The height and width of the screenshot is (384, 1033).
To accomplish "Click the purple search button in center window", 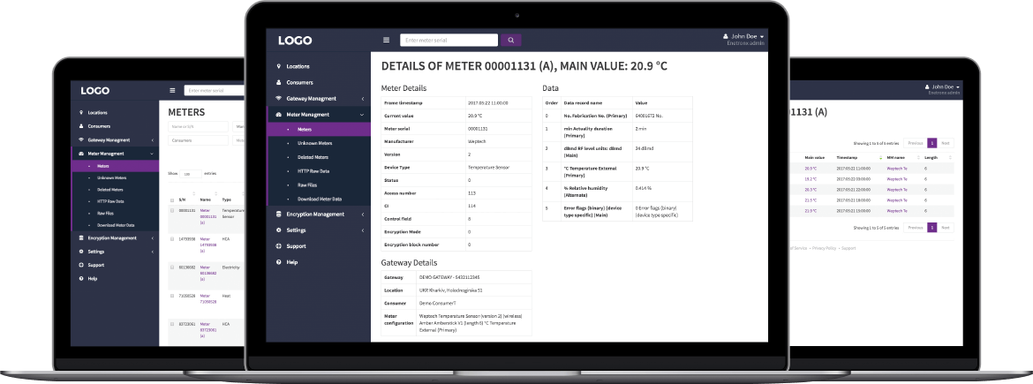I will pos(510,41).
